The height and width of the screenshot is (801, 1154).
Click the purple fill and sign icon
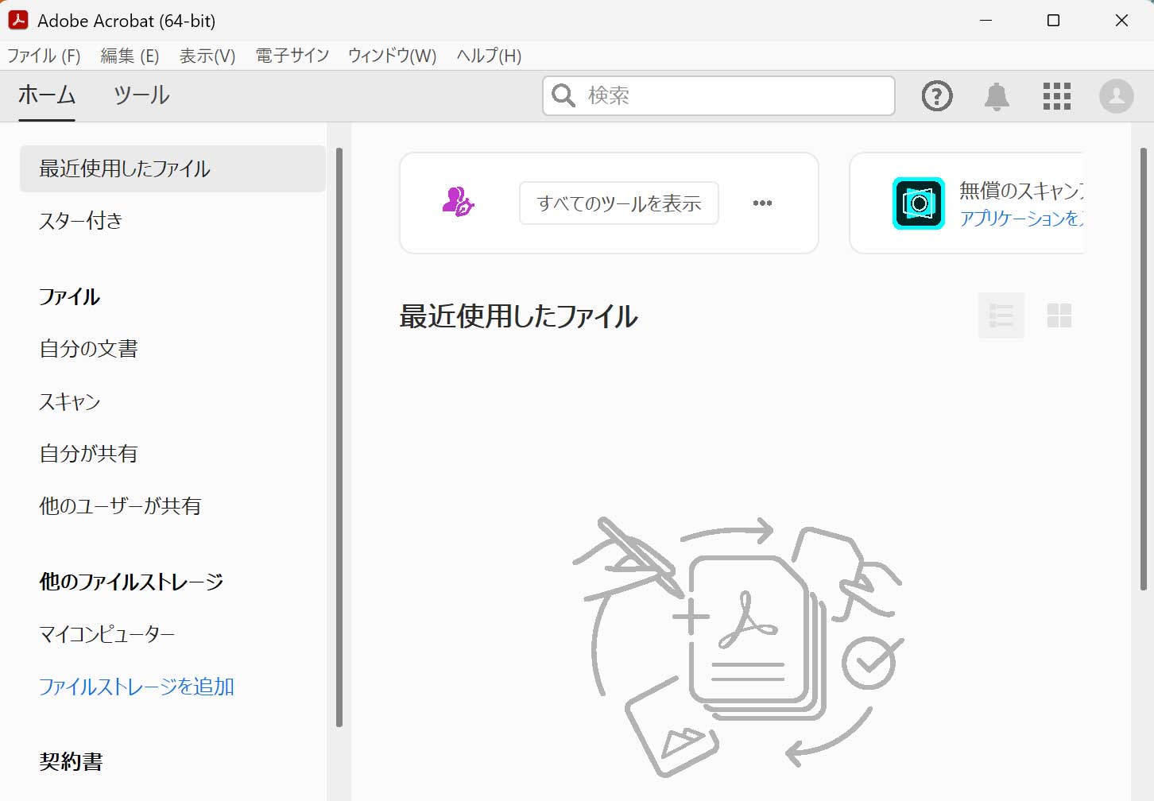coord(458,202)
